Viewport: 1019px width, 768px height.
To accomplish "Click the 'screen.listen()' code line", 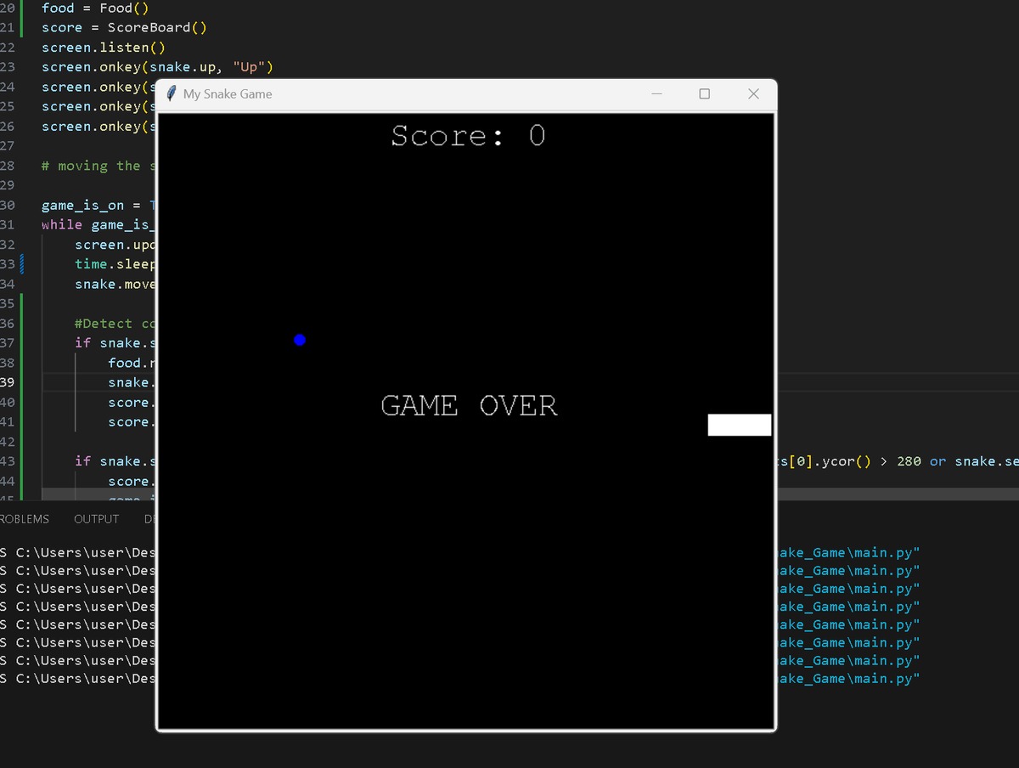I will tap(104, 48).
